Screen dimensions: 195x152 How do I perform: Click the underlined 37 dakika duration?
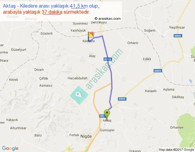[x=52, y=12]
